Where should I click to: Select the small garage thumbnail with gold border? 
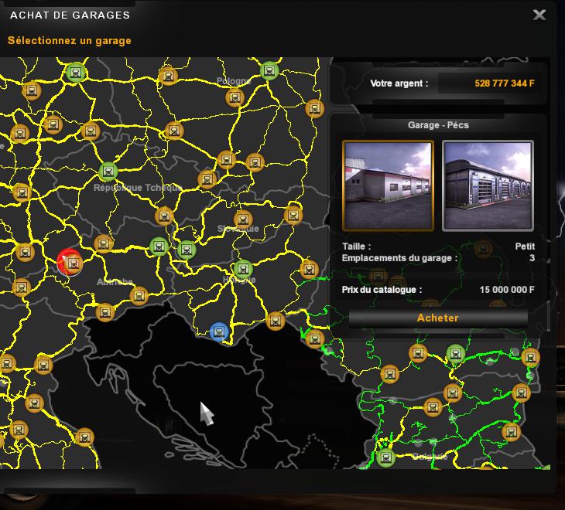388,185
